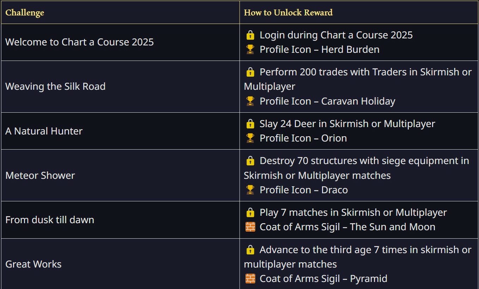Click the lock icon beside Perform 200 trades
This screenshot has width=479, height=289.
pos(250,72)
